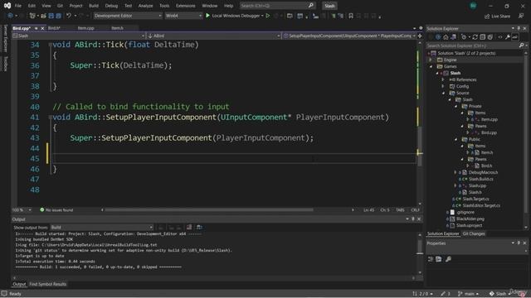Open Show output from Build dropdown
Screen dimensions: 531x298
pyautogui.click(x=101, y=228)
